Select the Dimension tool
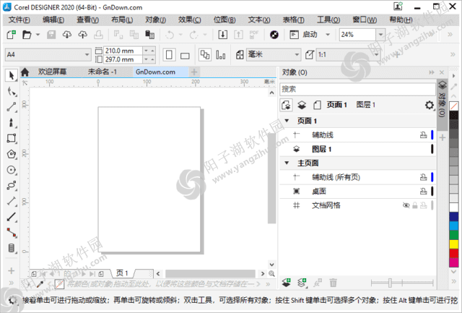 point(12,201)
